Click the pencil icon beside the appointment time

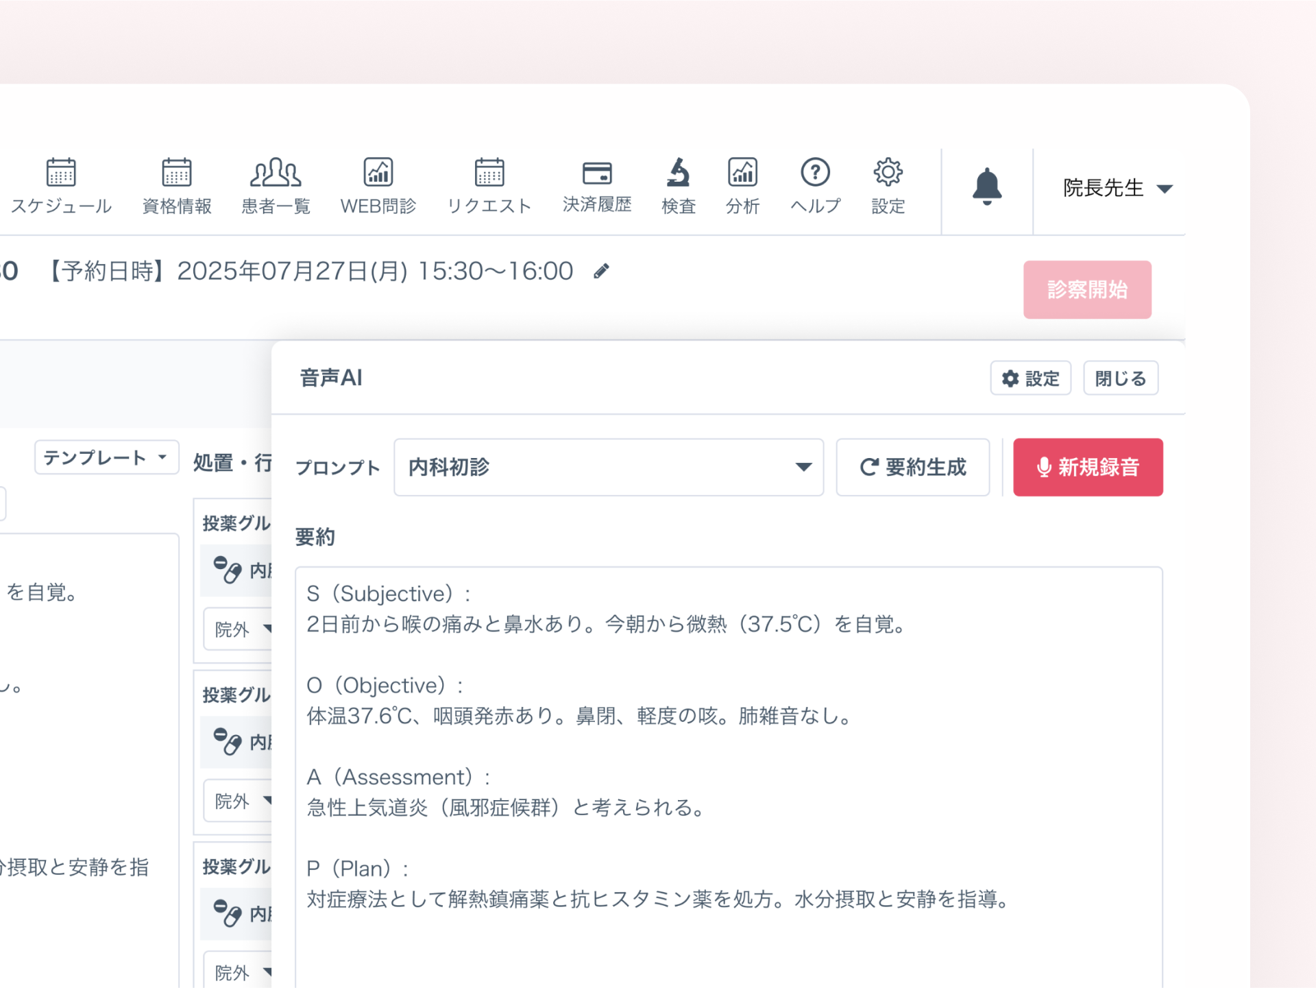pos(602,271)
